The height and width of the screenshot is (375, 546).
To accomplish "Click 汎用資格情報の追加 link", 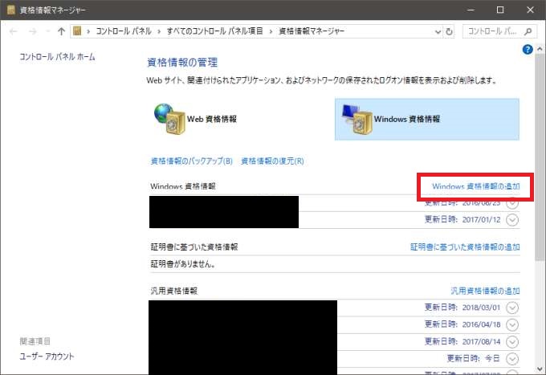I will tap(485, 291).
